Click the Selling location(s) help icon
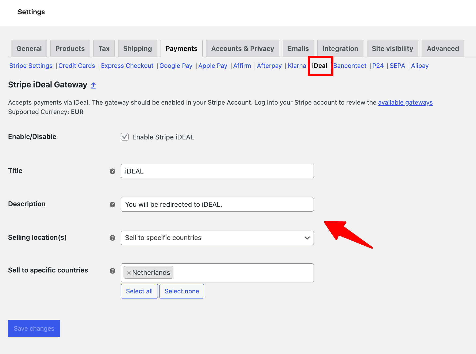This screenshot has height=354, width=476. click(112, 238)
